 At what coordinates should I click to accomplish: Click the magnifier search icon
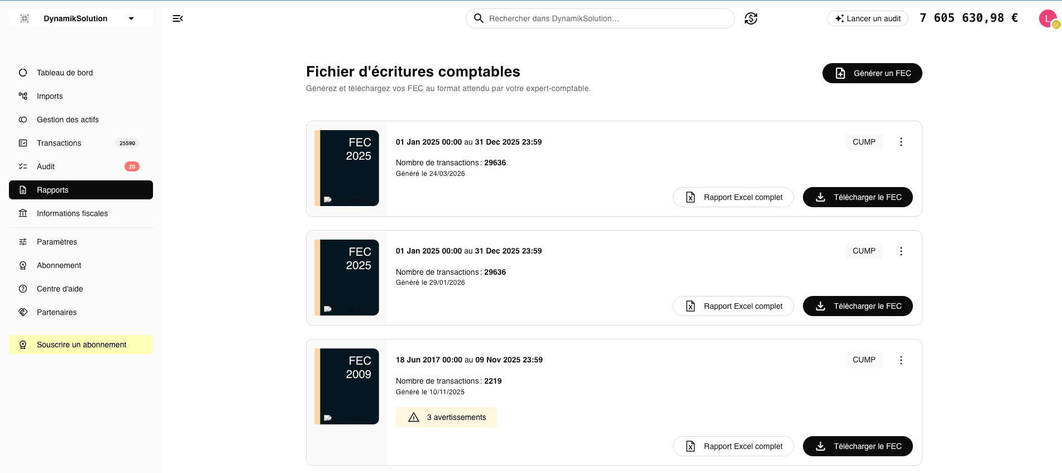[479, 18]
